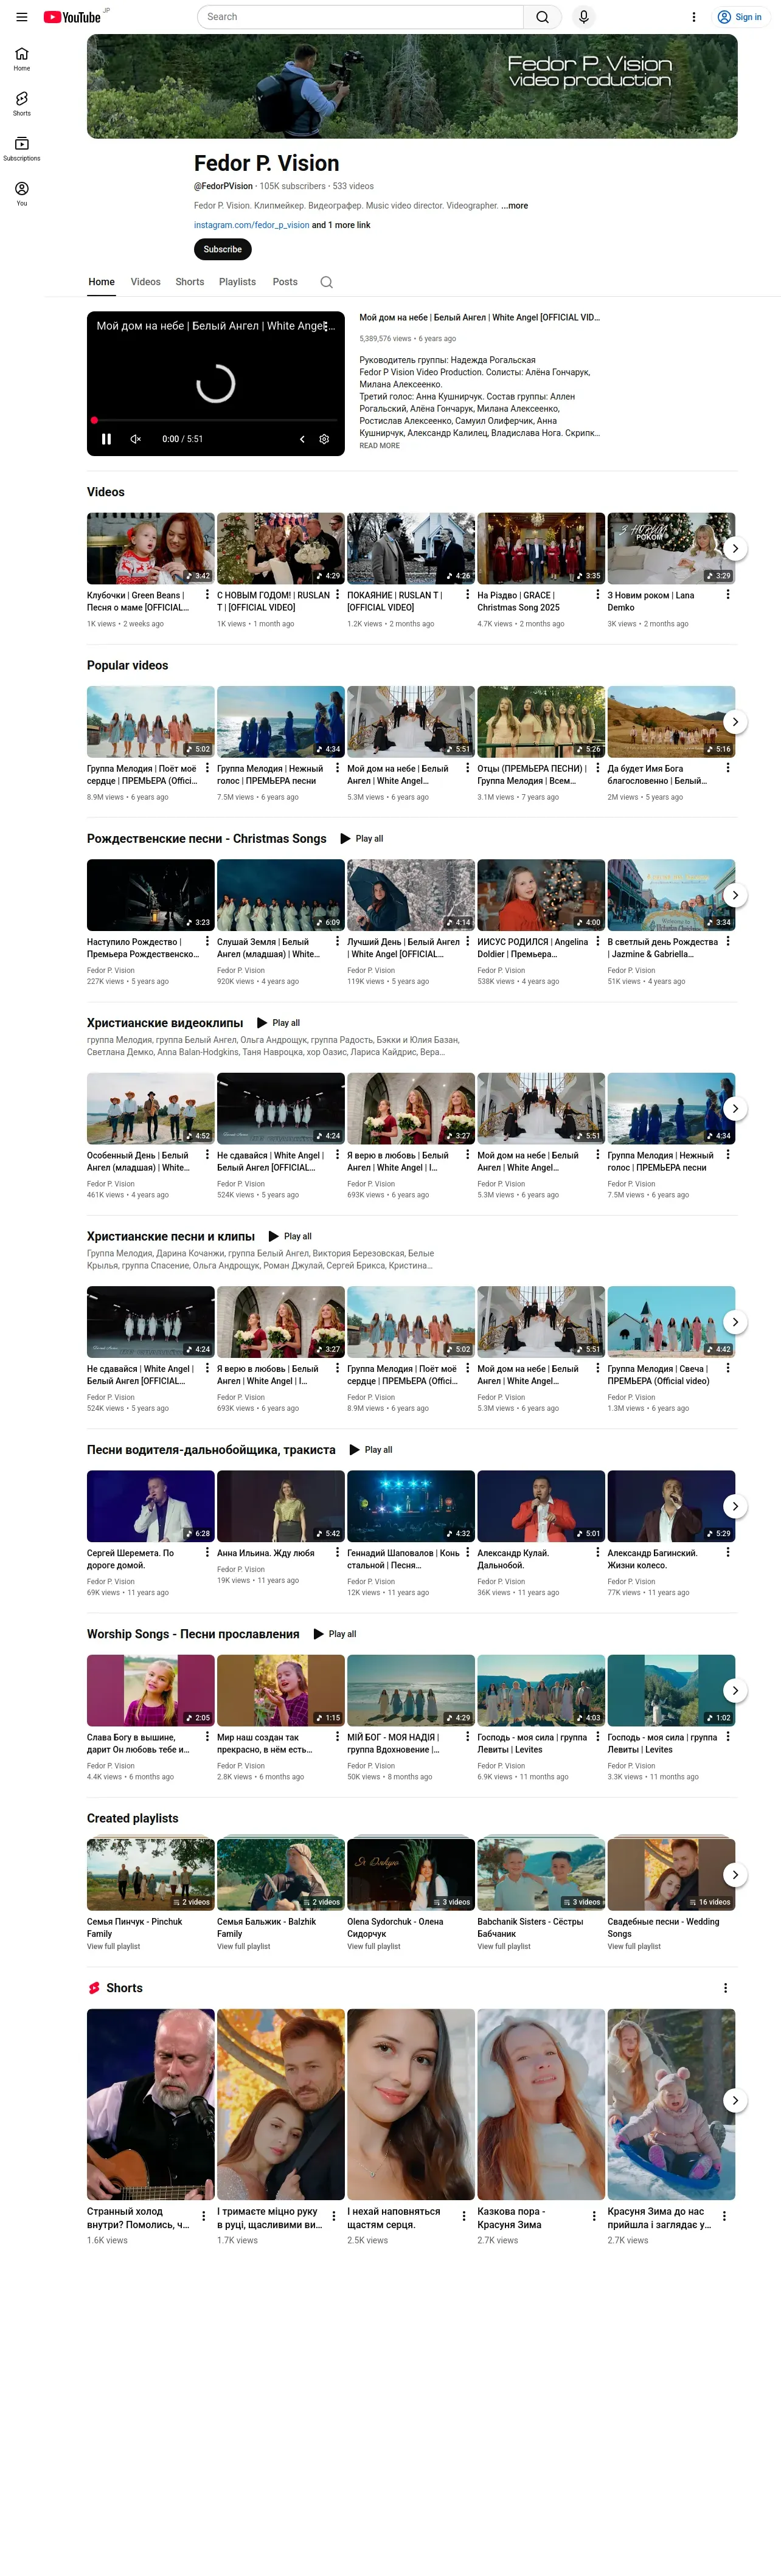781x2576 pixels.
Task: Unmute the featured video player
Action: (x=136, y=439)
